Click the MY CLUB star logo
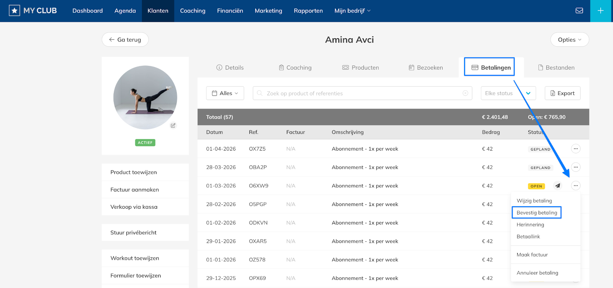This screenshot has width=613, height=288. click(x=15, y=11)
